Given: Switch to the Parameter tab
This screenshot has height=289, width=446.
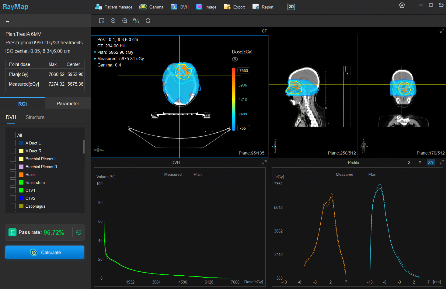Looking at the screenshot, I should 68,104.
